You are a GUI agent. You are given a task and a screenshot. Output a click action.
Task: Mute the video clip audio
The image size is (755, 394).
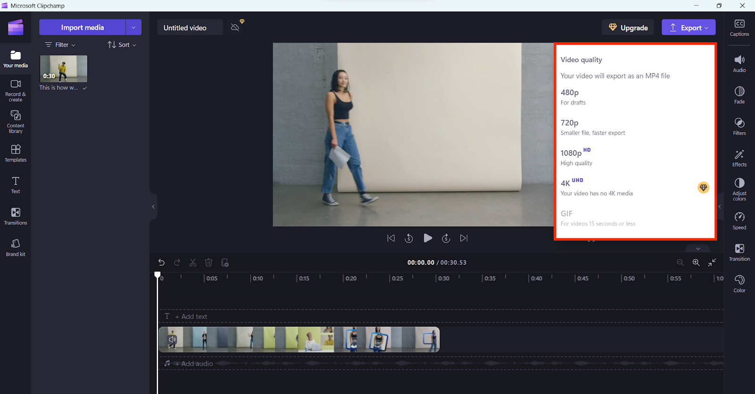pos(172,340)
